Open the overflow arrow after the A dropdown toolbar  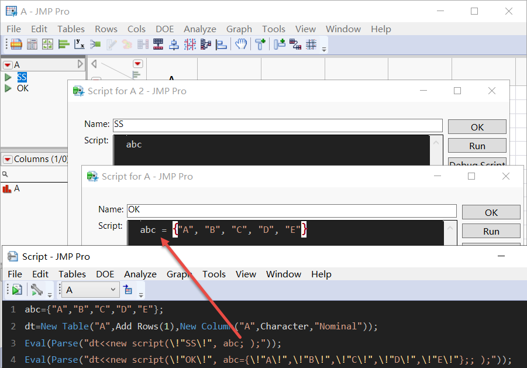[141, 295]
